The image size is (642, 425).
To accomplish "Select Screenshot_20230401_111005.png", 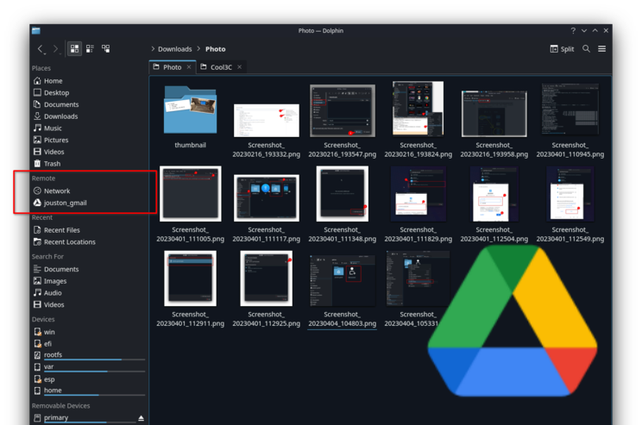I will 191,204.
